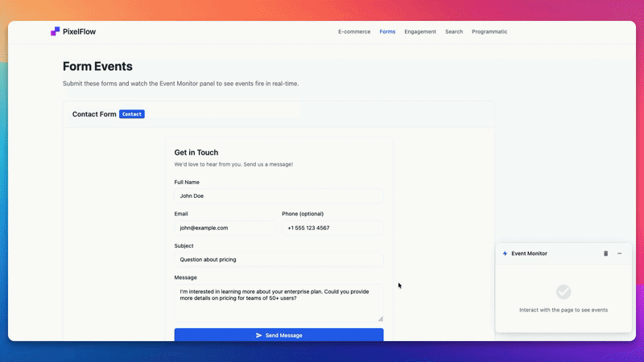Collapse the Event Monitor panel

pos(619,253)
